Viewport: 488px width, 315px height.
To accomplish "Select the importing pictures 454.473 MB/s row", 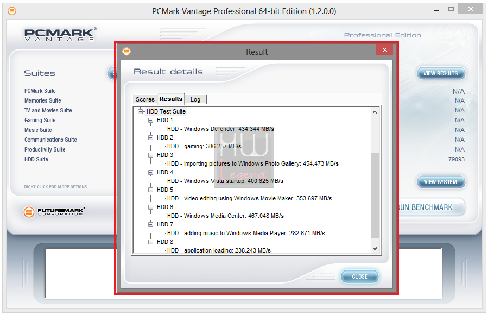I will coord(253,163).
